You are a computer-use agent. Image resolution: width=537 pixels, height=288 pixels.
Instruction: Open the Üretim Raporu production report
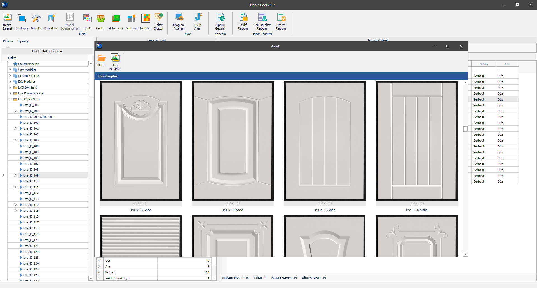click(x=281, y=21)
